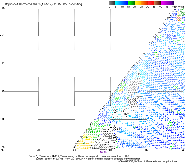Click the 'Data buffer is 22 hrs' note line
Screen dimensions: 185x163
(x=88, y=159)
